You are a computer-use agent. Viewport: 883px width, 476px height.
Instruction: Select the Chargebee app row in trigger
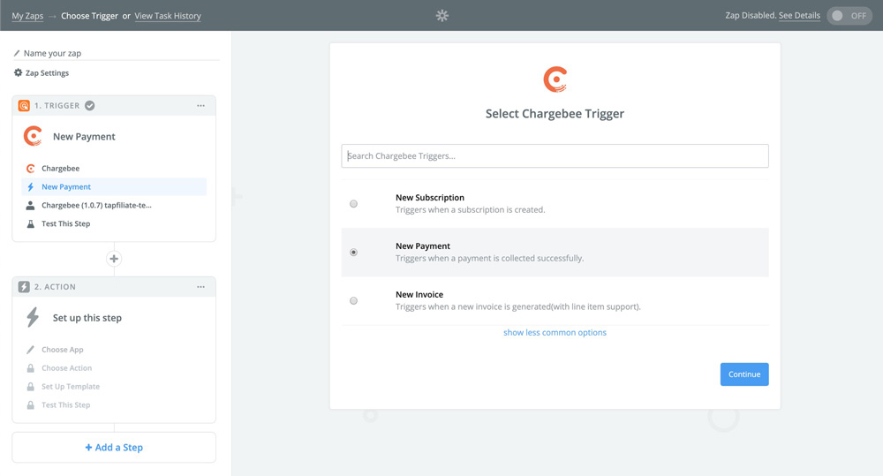[x=114, y=169]
